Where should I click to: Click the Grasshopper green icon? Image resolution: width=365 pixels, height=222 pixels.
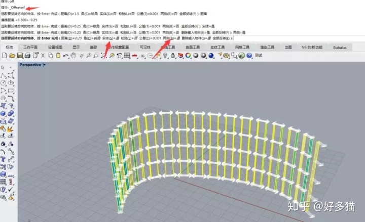pyautogui.click(x=242, y=55)
